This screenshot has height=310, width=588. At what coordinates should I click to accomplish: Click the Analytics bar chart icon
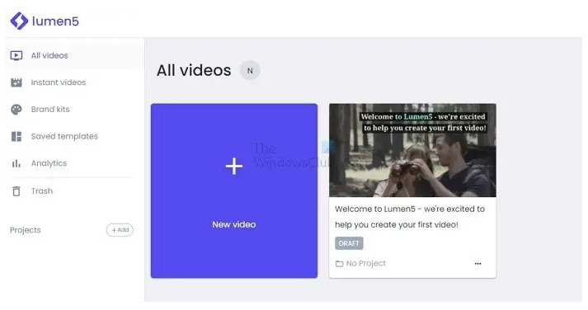click(x=16, y=163)
